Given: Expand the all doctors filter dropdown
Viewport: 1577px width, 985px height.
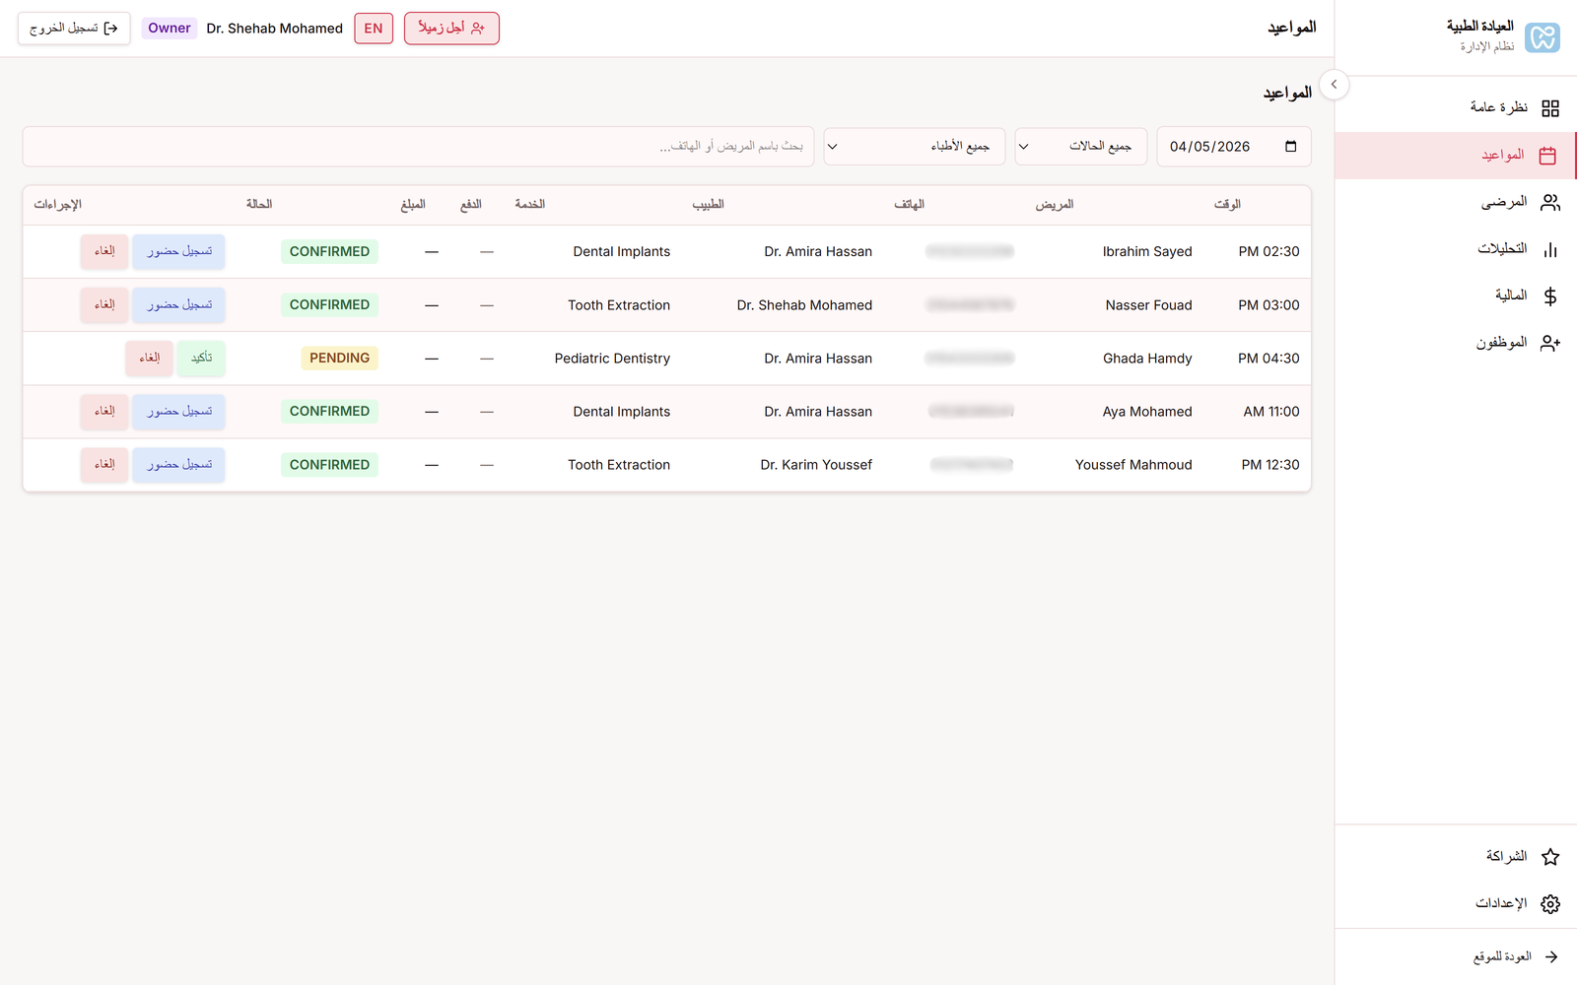Looking at the screenshot, I should [914, 147].
